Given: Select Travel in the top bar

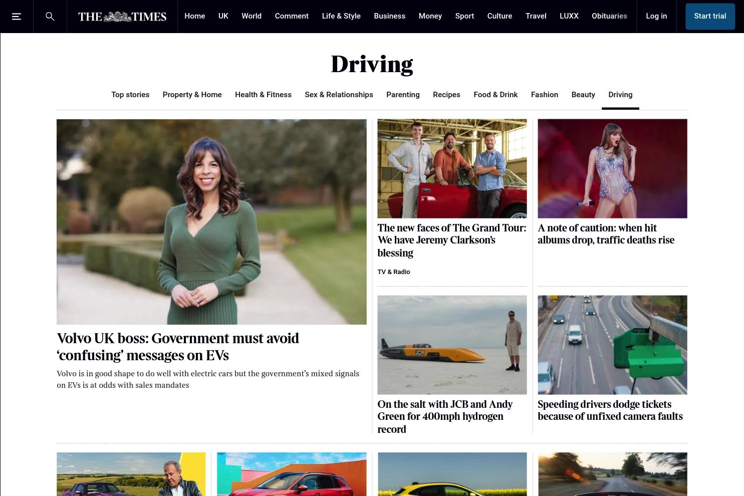Looking at the screenshot, I should 536,16.
